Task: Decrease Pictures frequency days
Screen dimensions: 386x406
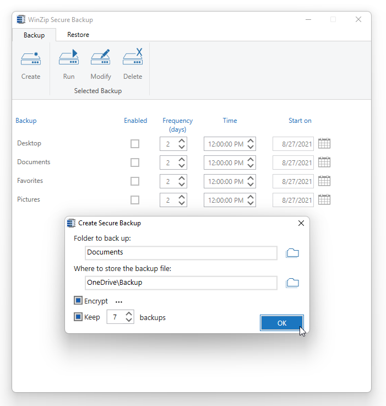Action: click(x=182, y=203)
